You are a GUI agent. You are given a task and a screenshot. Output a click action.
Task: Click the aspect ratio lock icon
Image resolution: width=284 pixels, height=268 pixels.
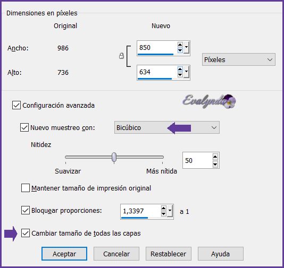click(x=121, y=56)
